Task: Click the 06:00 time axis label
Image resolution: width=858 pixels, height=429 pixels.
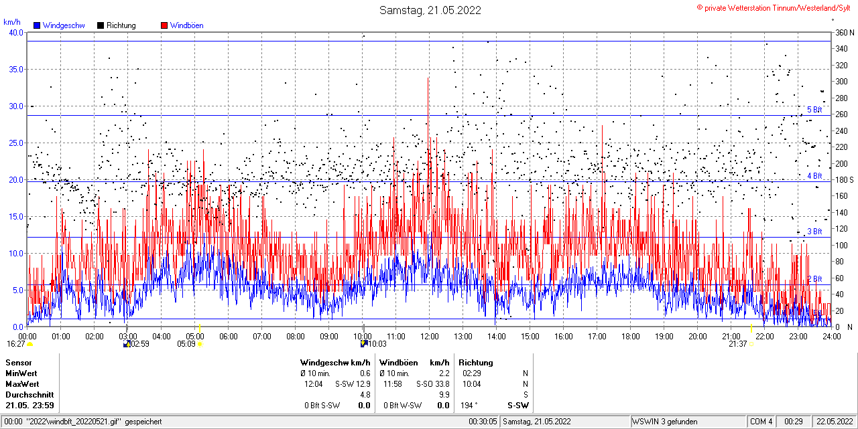Action: 229,336
